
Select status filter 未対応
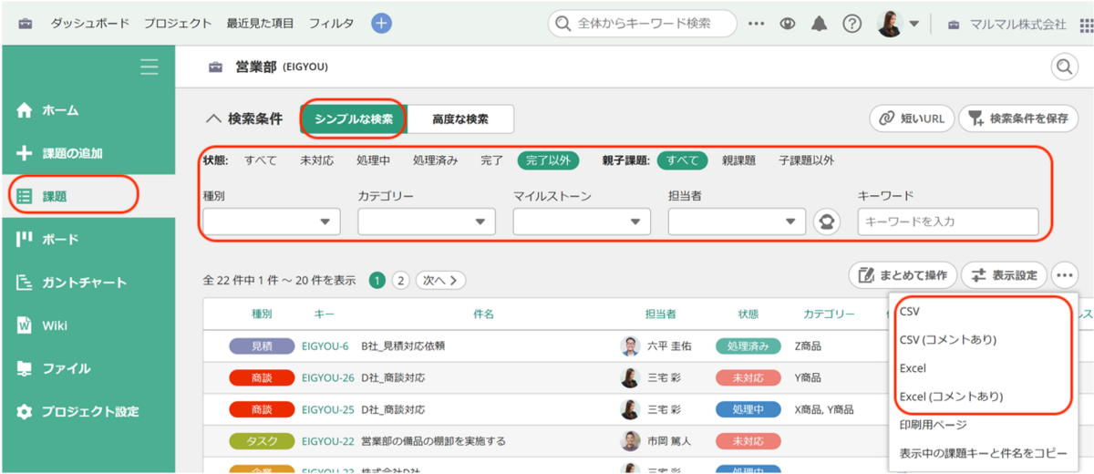[317, 160]
